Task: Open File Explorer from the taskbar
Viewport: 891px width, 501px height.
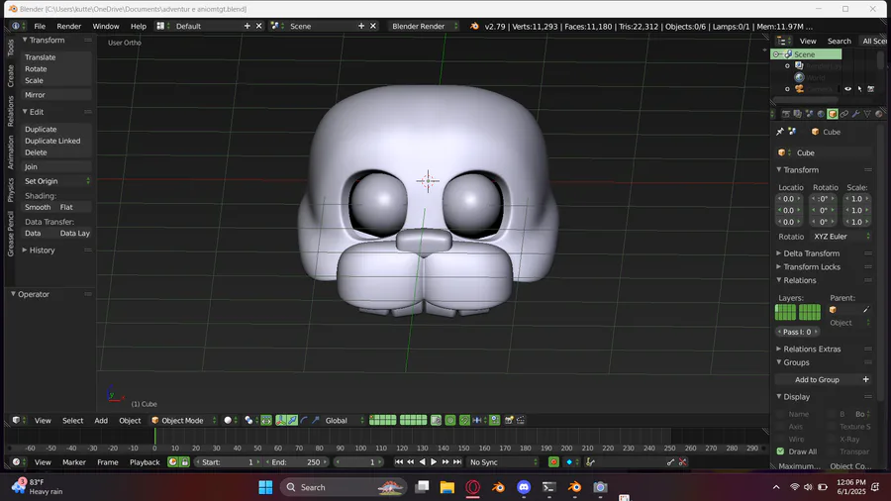Action: click(447, 487)
